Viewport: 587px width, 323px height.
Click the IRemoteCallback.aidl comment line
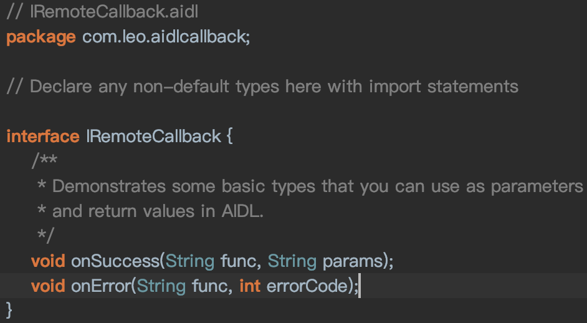tap(105, 12)
